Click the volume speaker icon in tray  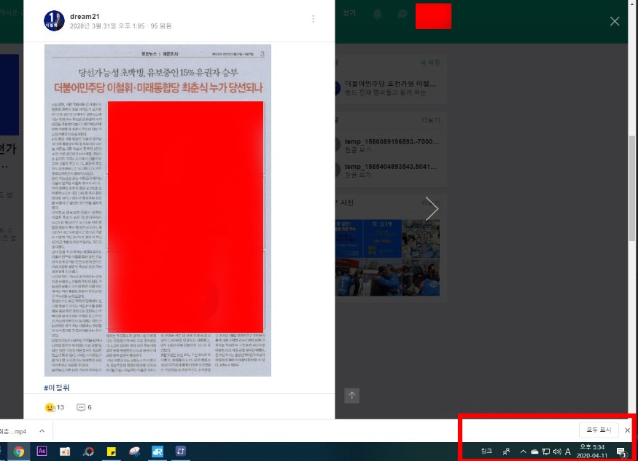coord(557,452)
